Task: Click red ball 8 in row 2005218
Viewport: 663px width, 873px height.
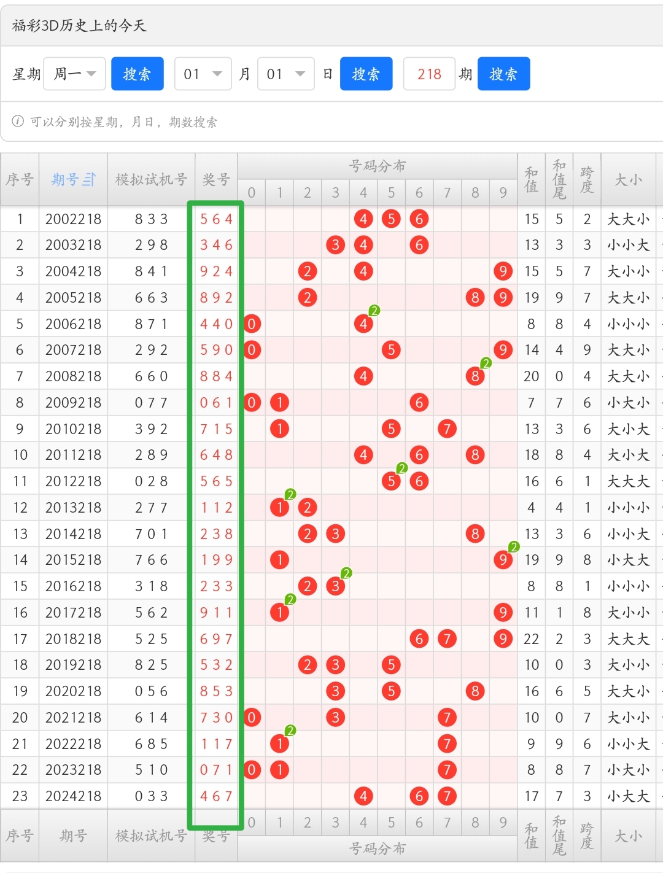Action: click(x=475, y=298)
